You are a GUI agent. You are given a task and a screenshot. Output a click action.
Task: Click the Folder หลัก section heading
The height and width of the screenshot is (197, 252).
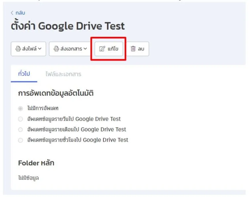point(36,163)
